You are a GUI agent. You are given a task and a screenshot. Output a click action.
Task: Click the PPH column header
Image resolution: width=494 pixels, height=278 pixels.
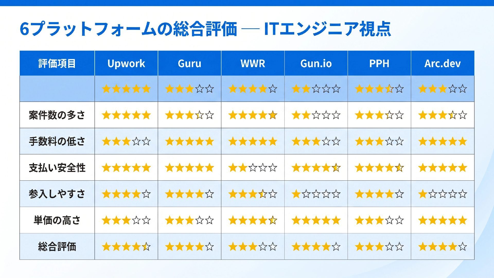click(379, 63)
